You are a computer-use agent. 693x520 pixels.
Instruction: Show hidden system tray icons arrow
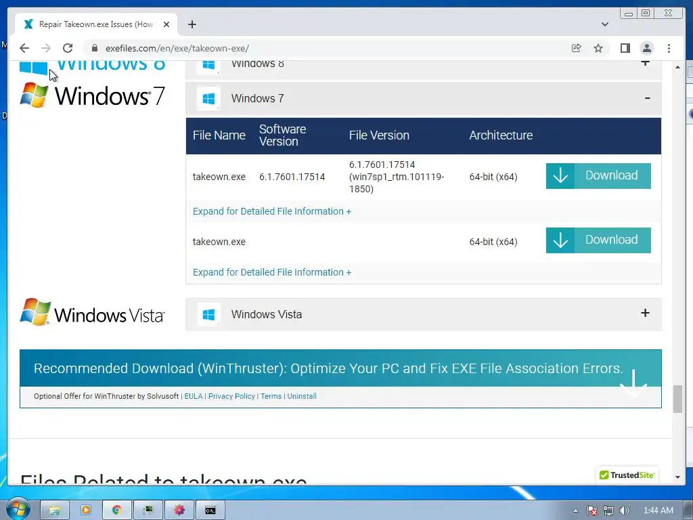click(x=575, y=511)
